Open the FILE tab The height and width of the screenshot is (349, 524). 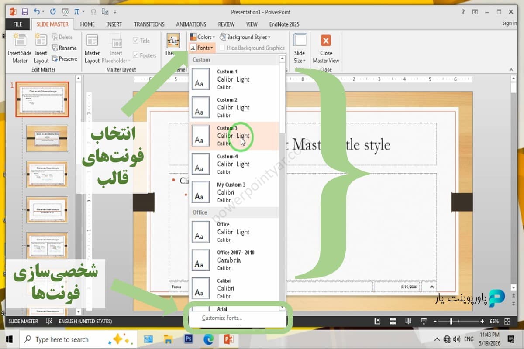[17, 24]
